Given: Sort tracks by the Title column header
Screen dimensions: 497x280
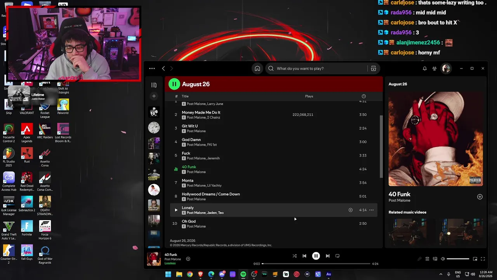Looking at the screenshot, I should coord(185,96).
